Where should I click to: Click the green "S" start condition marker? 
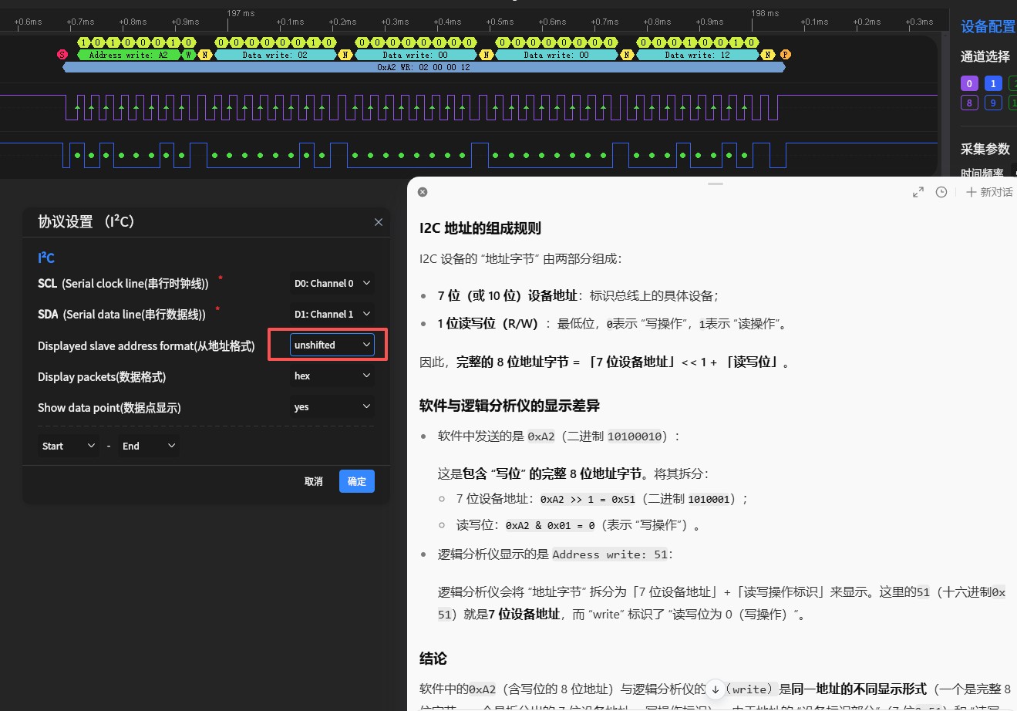click(61, 54)
